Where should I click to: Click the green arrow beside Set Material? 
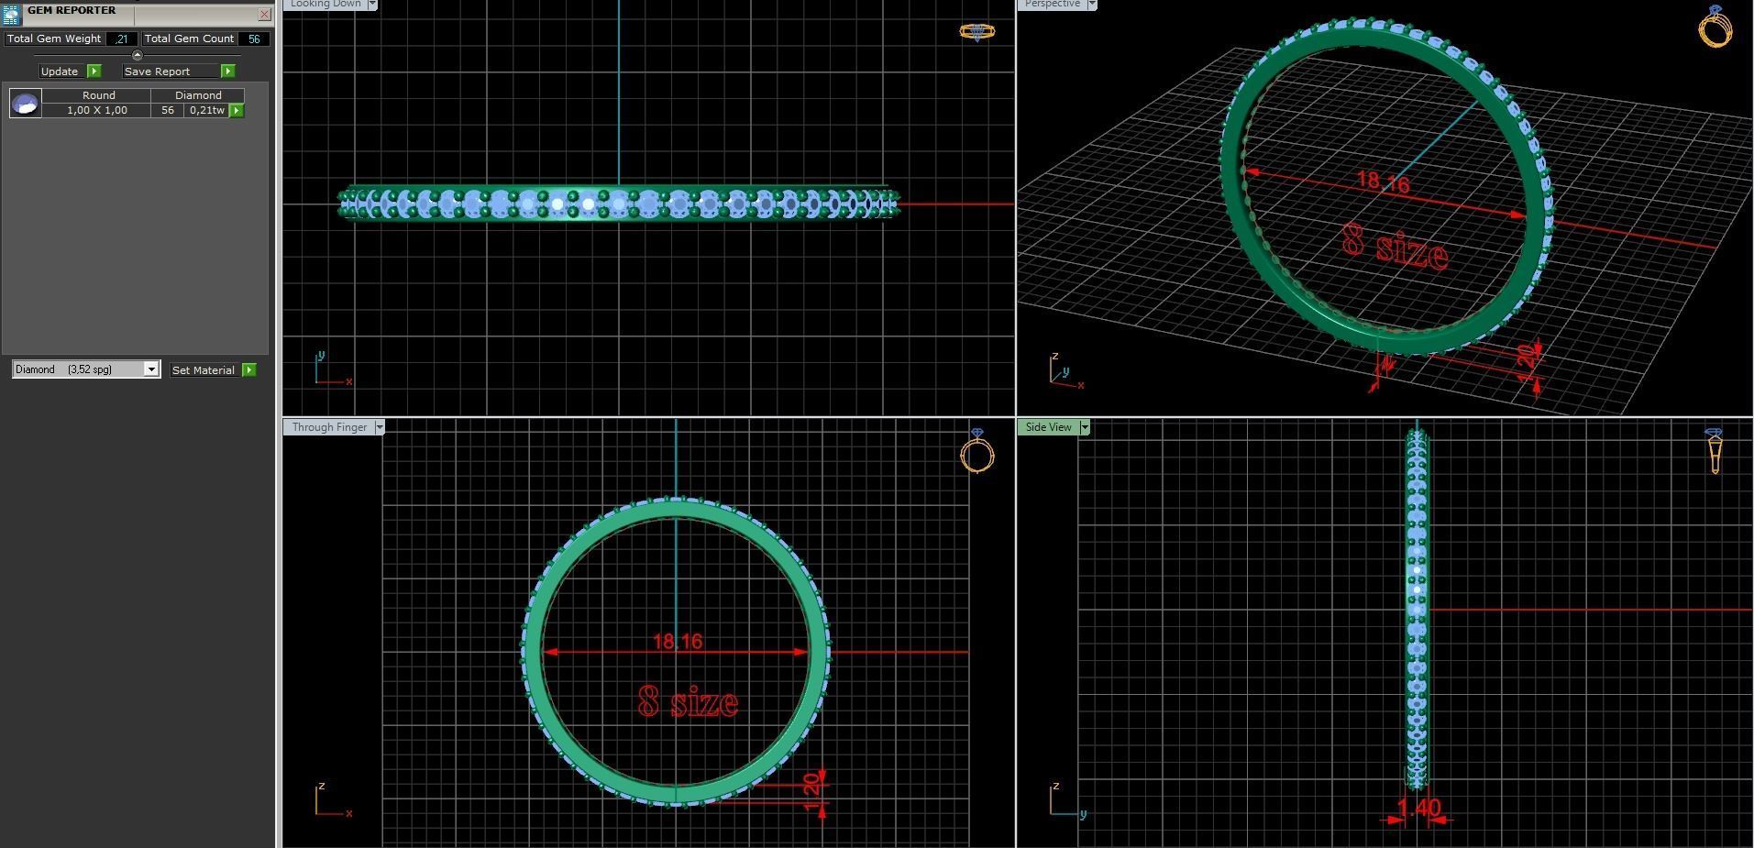248,369
